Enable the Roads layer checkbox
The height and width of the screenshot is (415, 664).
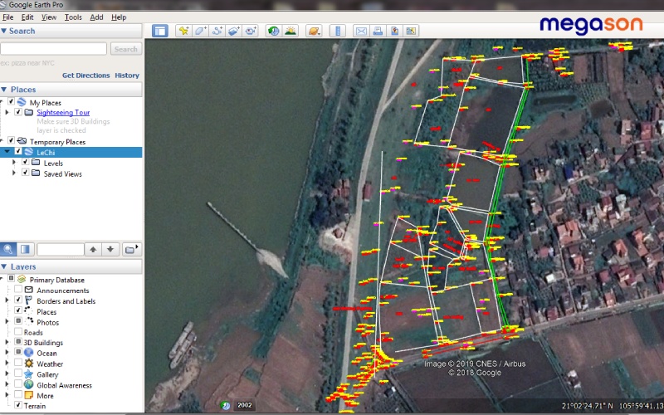coord(17,332)
